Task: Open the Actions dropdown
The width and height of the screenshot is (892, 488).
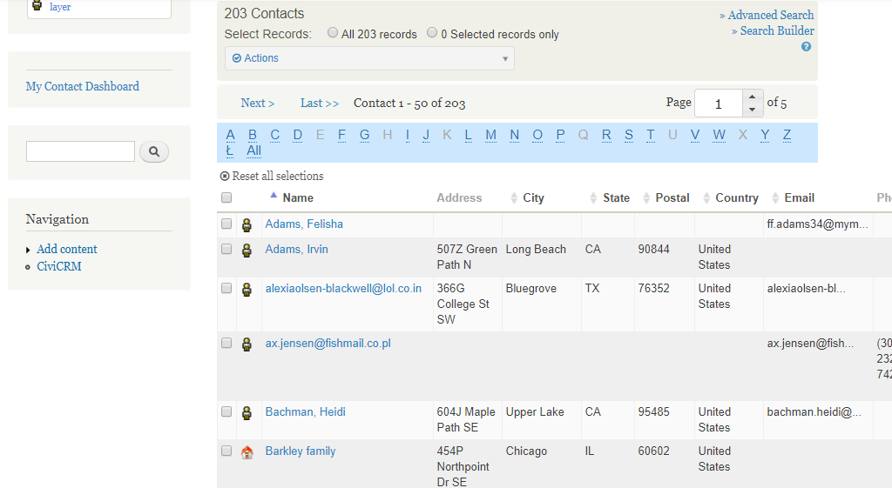Action: (369, 58)
